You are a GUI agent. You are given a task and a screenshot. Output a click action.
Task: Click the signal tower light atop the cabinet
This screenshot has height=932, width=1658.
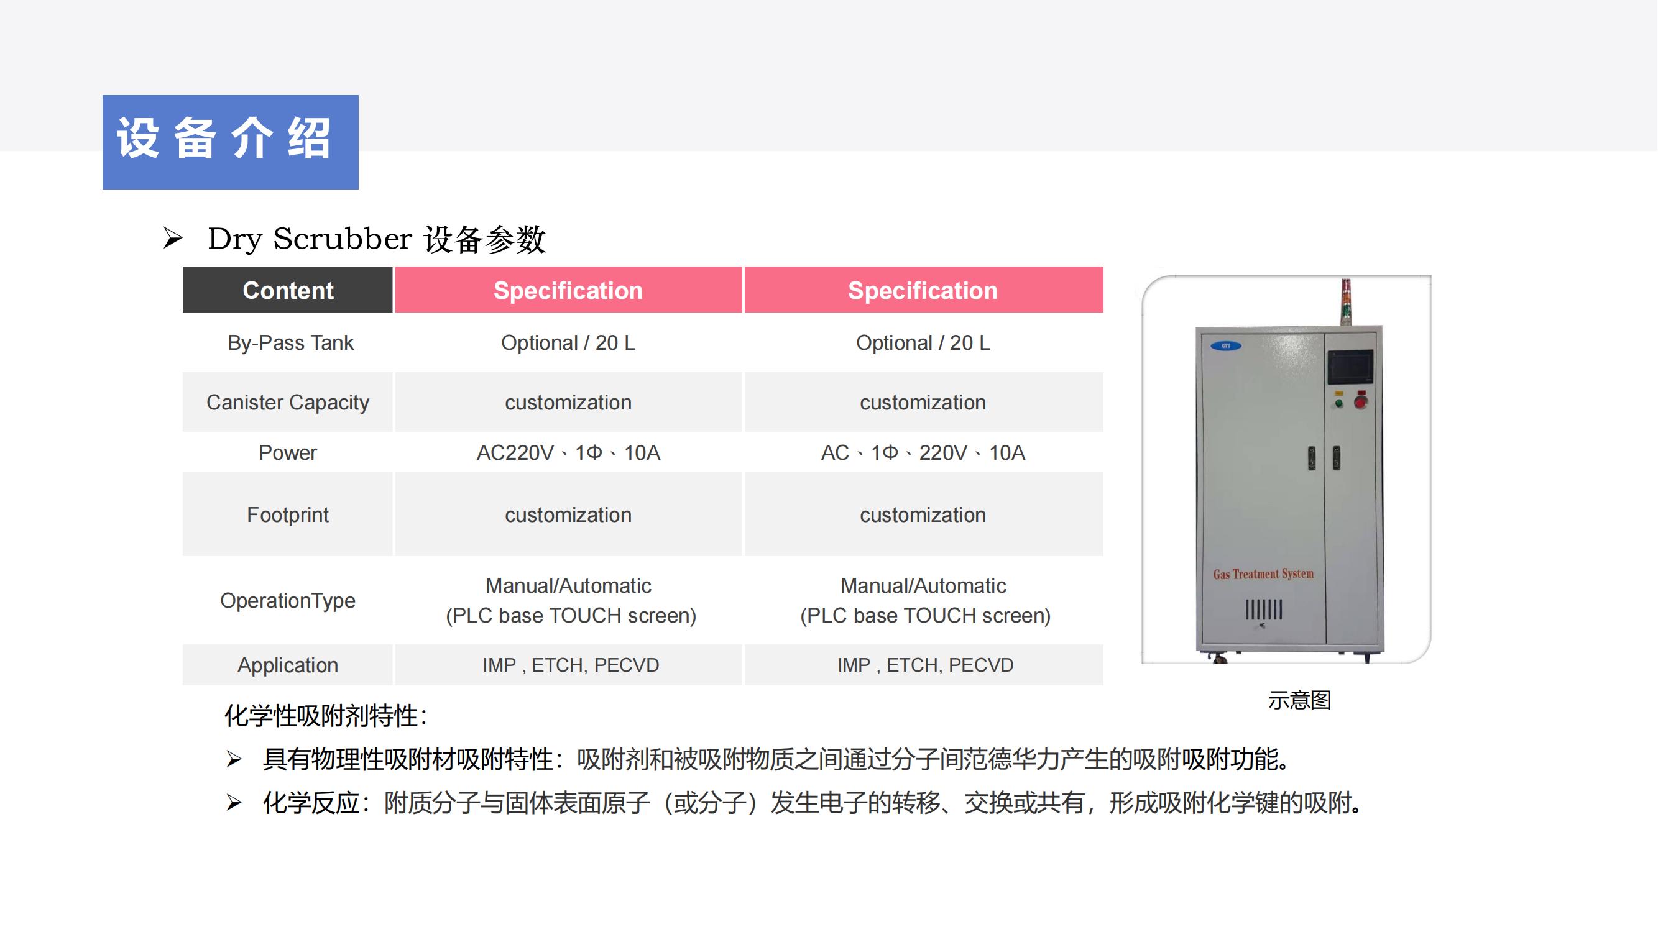pyautogui.click(x=1346, y=301)
